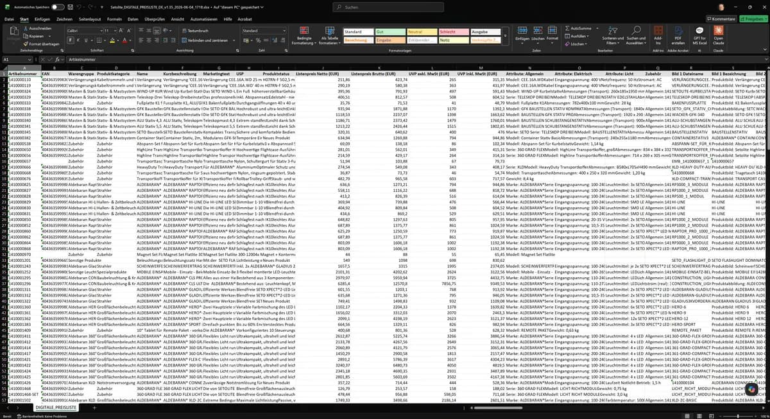Open Bedingte Formatierung
770x419 pixels.
(304, 36)
